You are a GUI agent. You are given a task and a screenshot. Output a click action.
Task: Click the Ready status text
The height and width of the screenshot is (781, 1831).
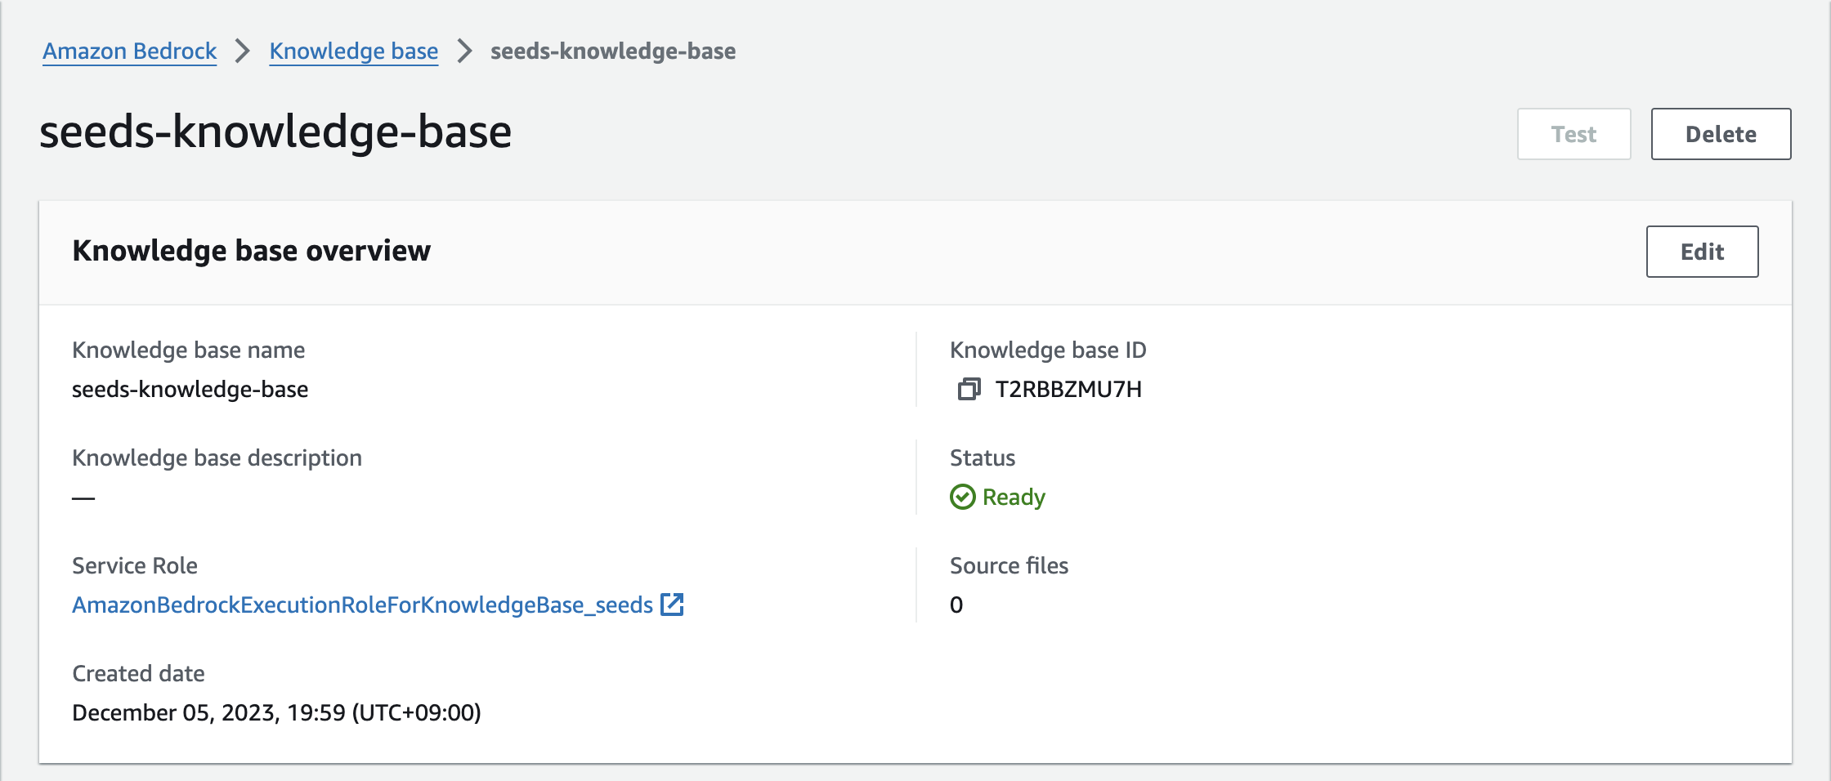pyautogui.click(x=1013, y=497)
